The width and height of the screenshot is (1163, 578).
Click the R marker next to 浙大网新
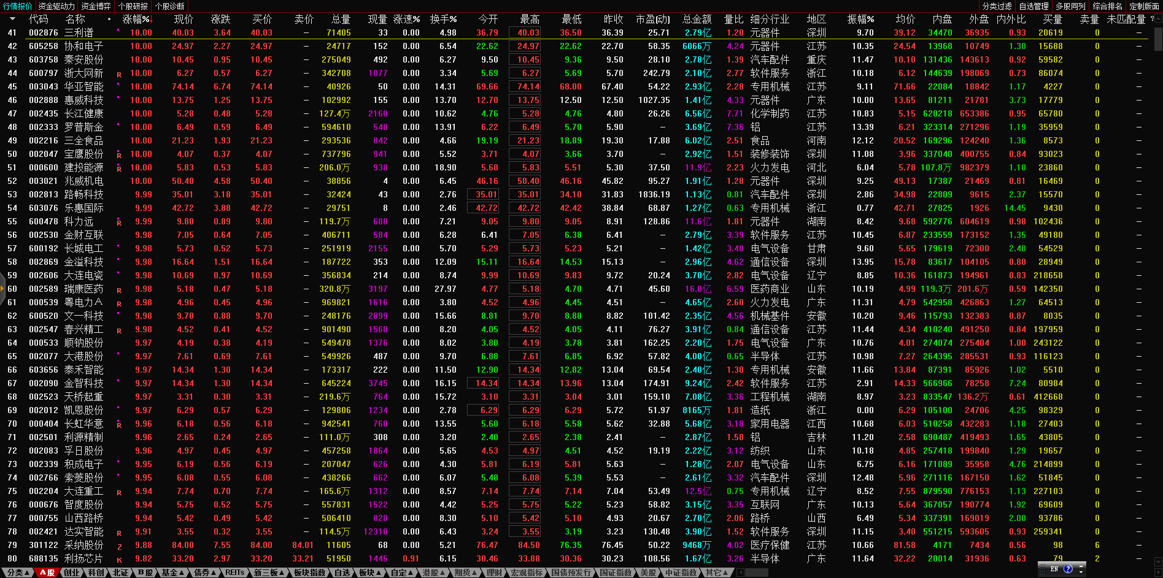[119, 74]
